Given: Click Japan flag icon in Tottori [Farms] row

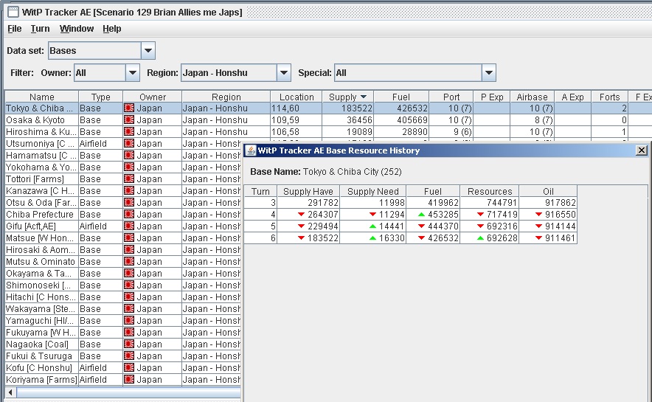Looking at the screenshot, I should [129, 179].
